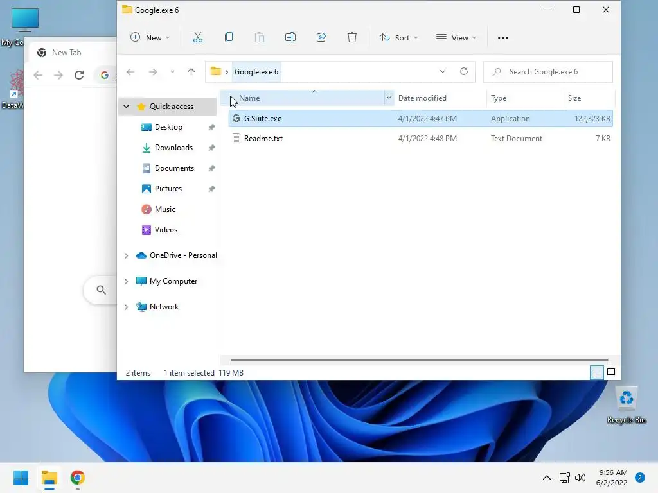The height and width of the screenshot is (493, 658).
Task: Select Videos in navigation pane
Action: [x=166, y=230]
